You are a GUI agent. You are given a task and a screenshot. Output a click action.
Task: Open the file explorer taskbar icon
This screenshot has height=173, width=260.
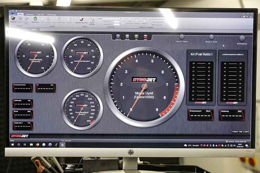(x=31, y=144)
